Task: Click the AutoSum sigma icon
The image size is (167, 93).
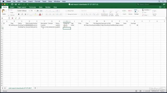Action: (x=143, y=10)
